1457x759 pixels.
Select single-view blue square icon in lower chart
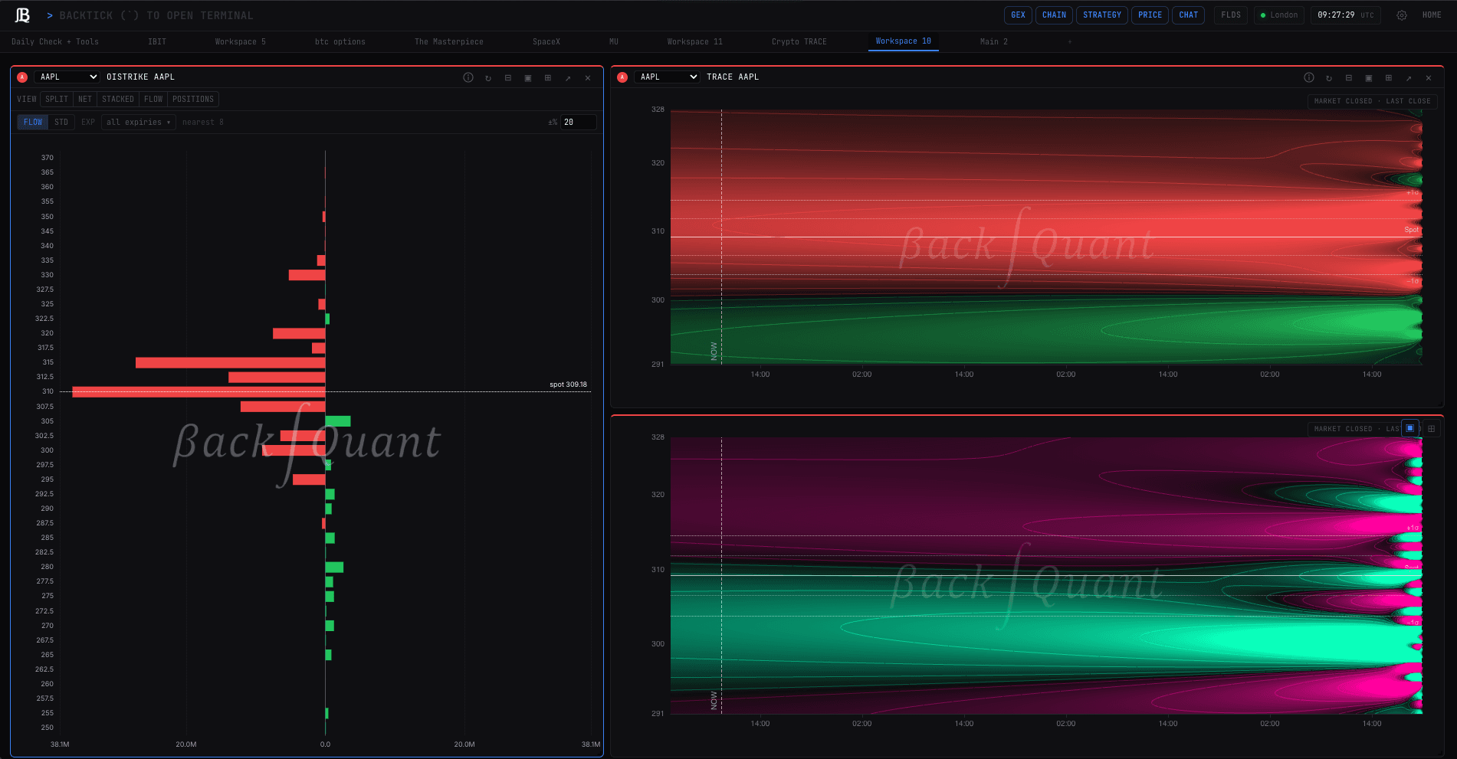pos(1410,428)
